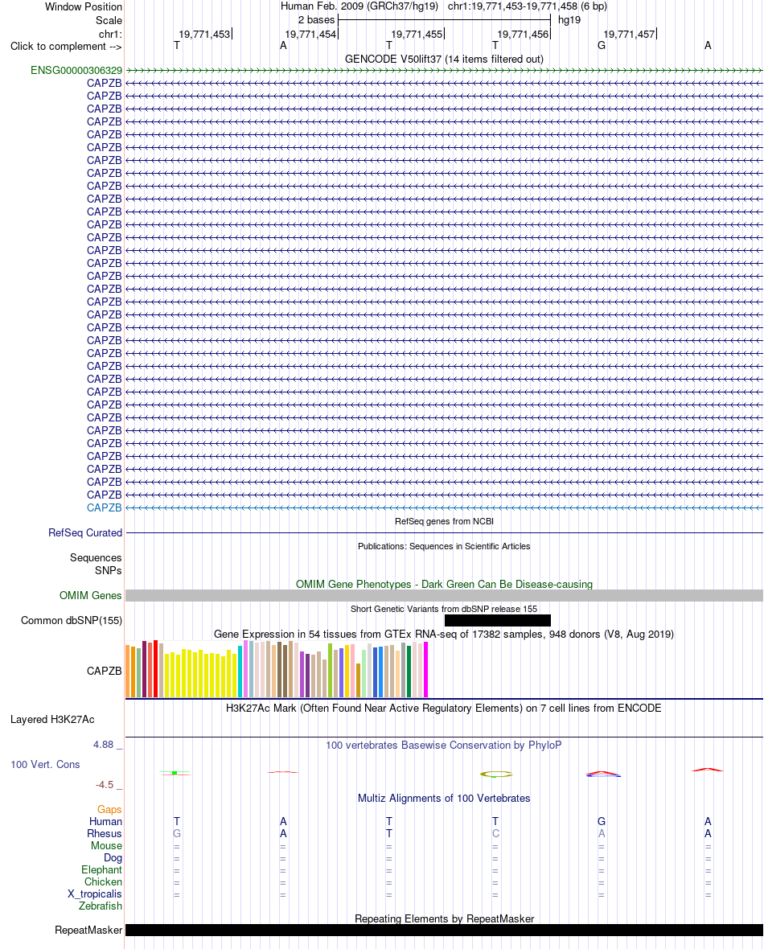Select the Elephant species label
Screen dimensions: 764x949
(101, 869)
